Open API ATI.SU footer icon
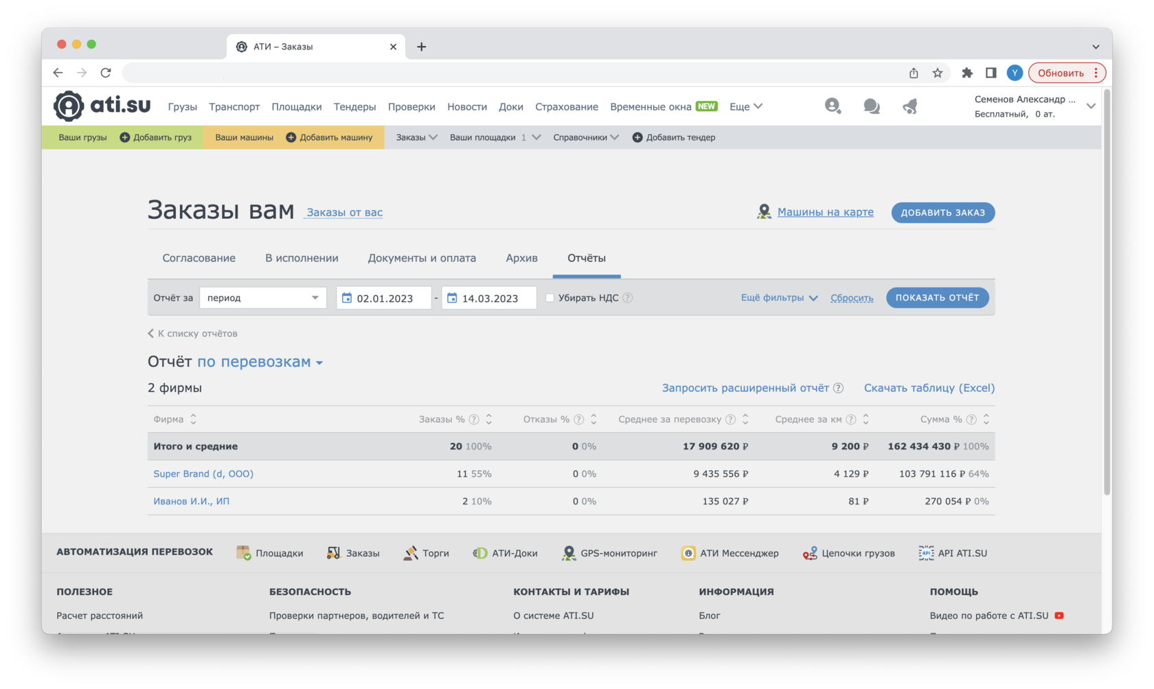The width and height of the screenshot is (1154, 689). pyautogui.click(x=926, y=553)
